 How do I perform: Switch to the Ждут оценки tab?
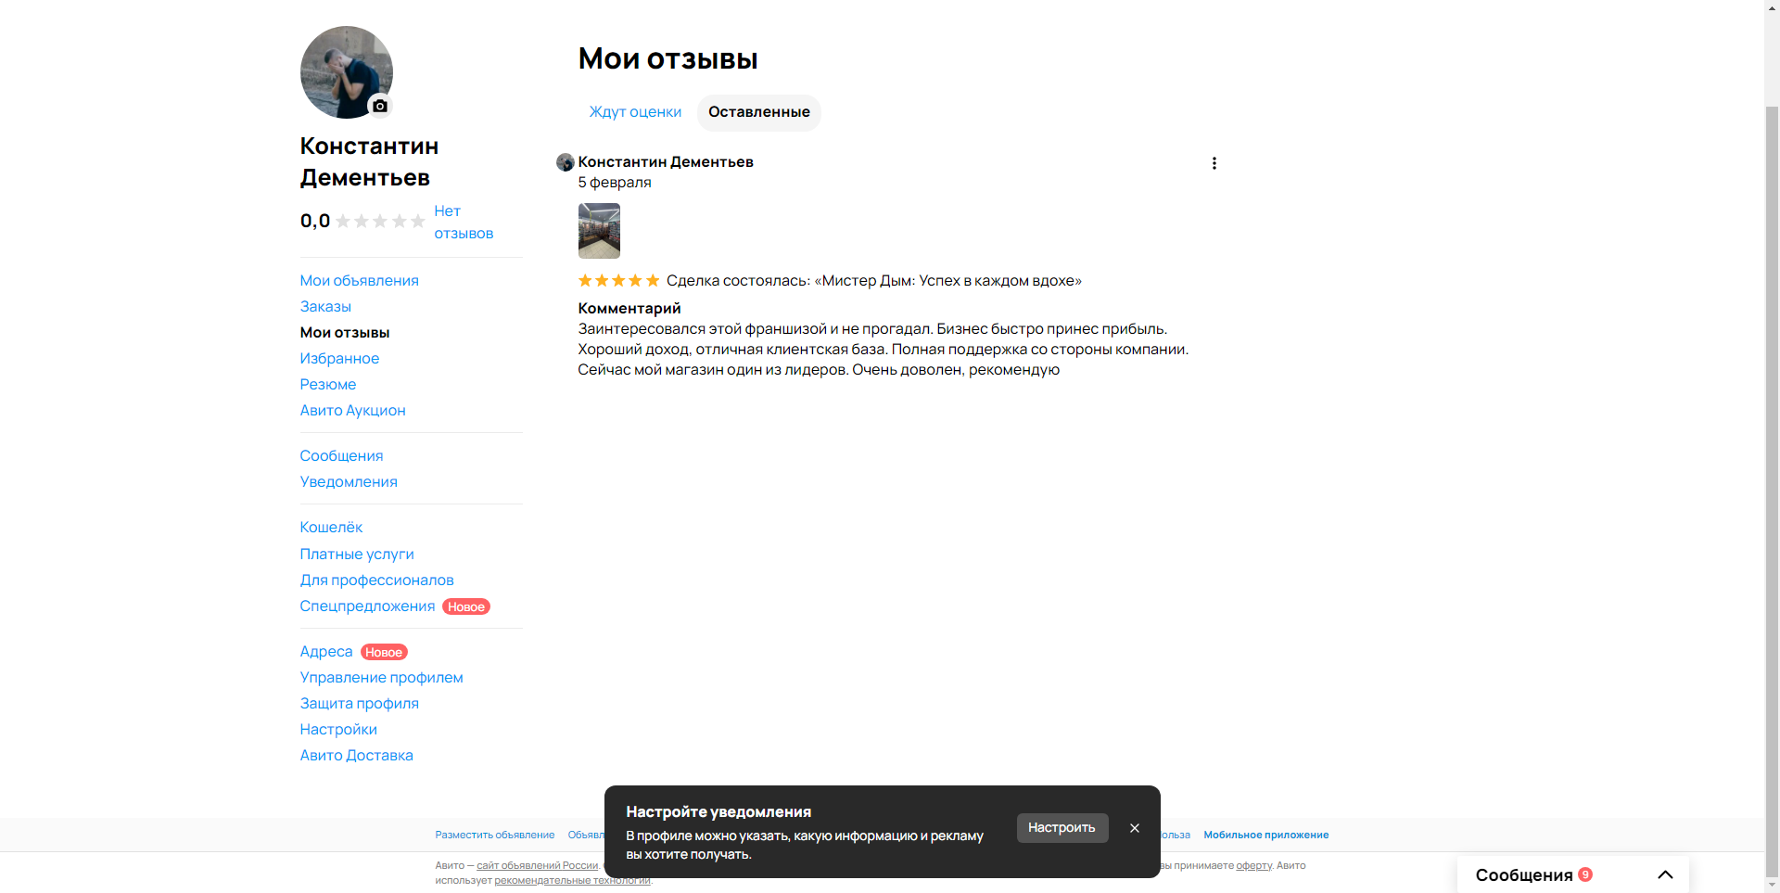point(635,112)
